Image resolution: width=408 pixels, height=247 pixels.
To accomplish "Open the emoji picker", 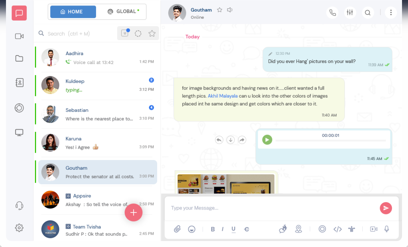I will point(192,229).
